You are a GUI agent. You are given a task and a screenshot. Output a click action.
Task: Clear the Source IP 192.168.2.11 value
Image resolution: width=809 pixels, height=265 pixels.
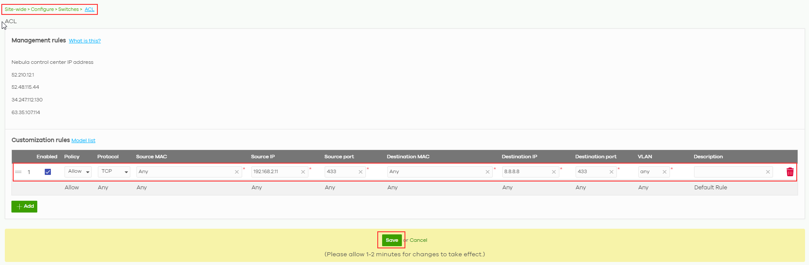(303, 172)
